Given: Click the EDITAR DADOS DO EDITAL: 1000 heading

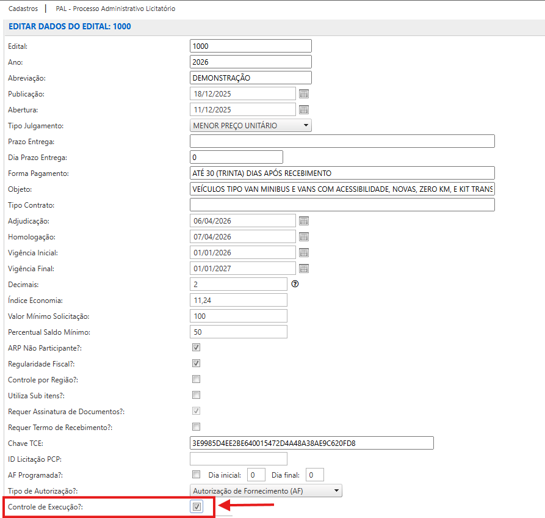Looking at the screenshot, I should point(70,26).
